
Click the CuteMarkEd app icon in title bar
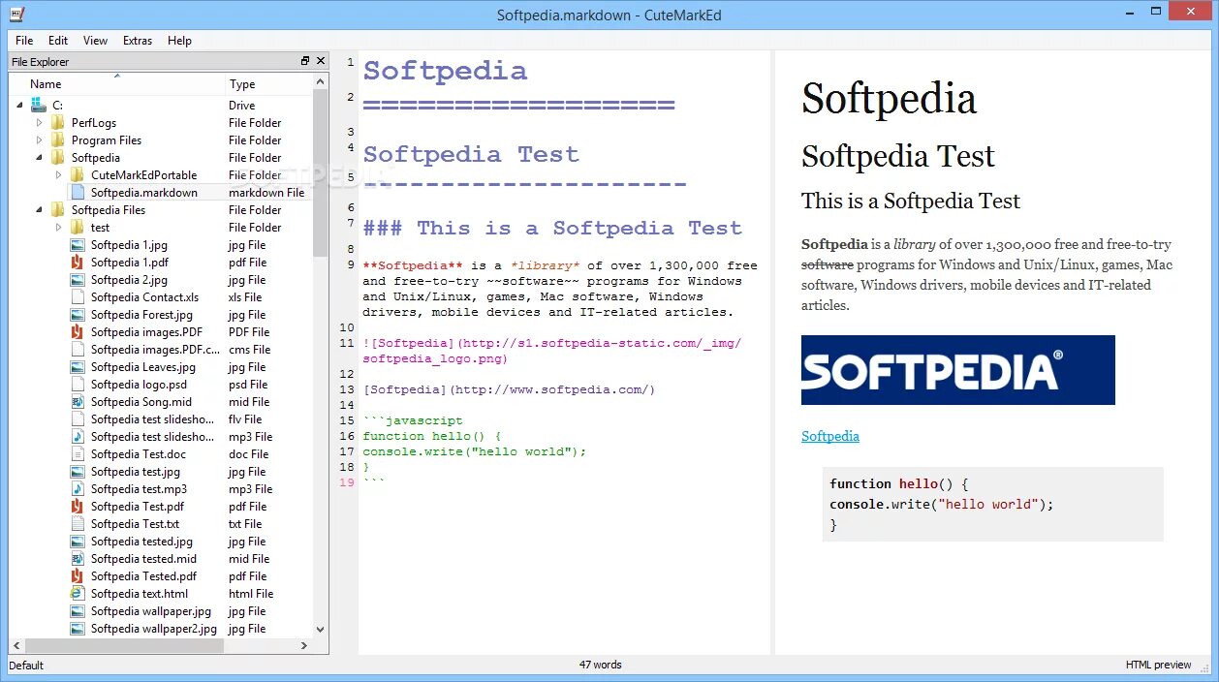coord(16,15)
